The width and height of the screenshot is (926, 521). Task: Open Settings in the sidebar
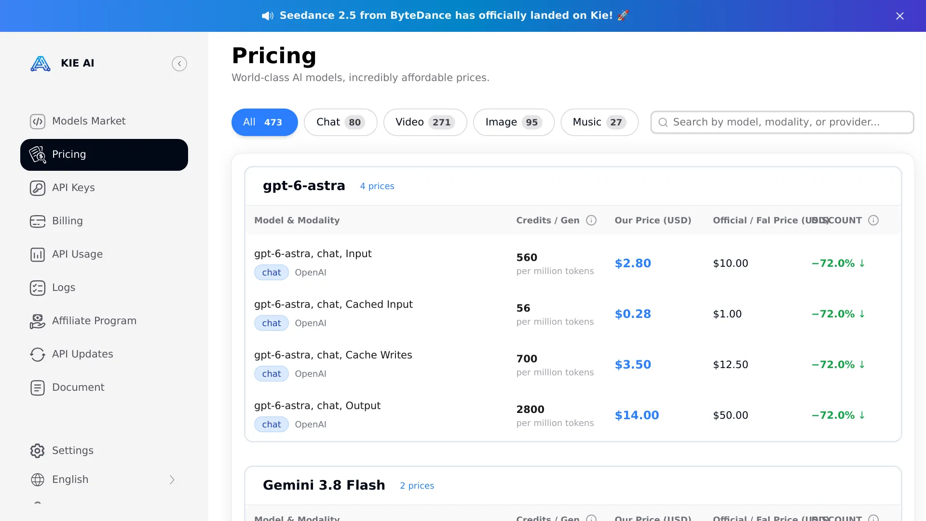pyautogui.click(x=104, y=451)
